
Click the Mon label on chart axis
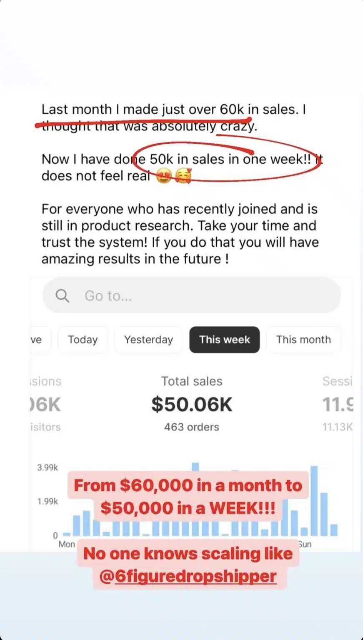coord(67,544)
